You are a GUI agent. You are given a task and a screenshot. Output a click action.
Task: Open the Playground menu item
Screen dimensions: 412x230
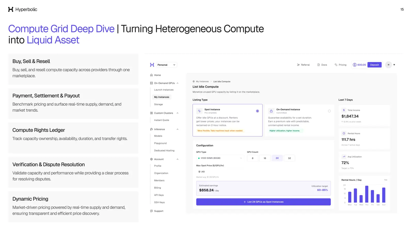[160, 143]
